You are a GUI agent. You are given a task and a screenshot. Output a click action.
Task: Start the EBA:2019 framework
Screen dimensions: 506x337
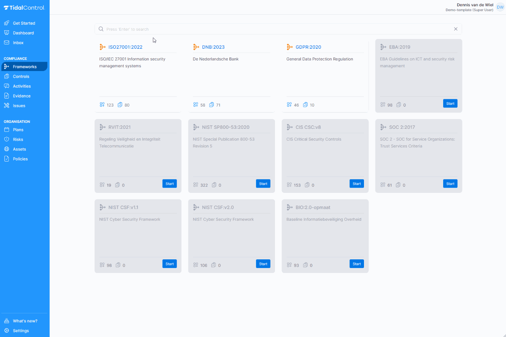click(450, 103)
